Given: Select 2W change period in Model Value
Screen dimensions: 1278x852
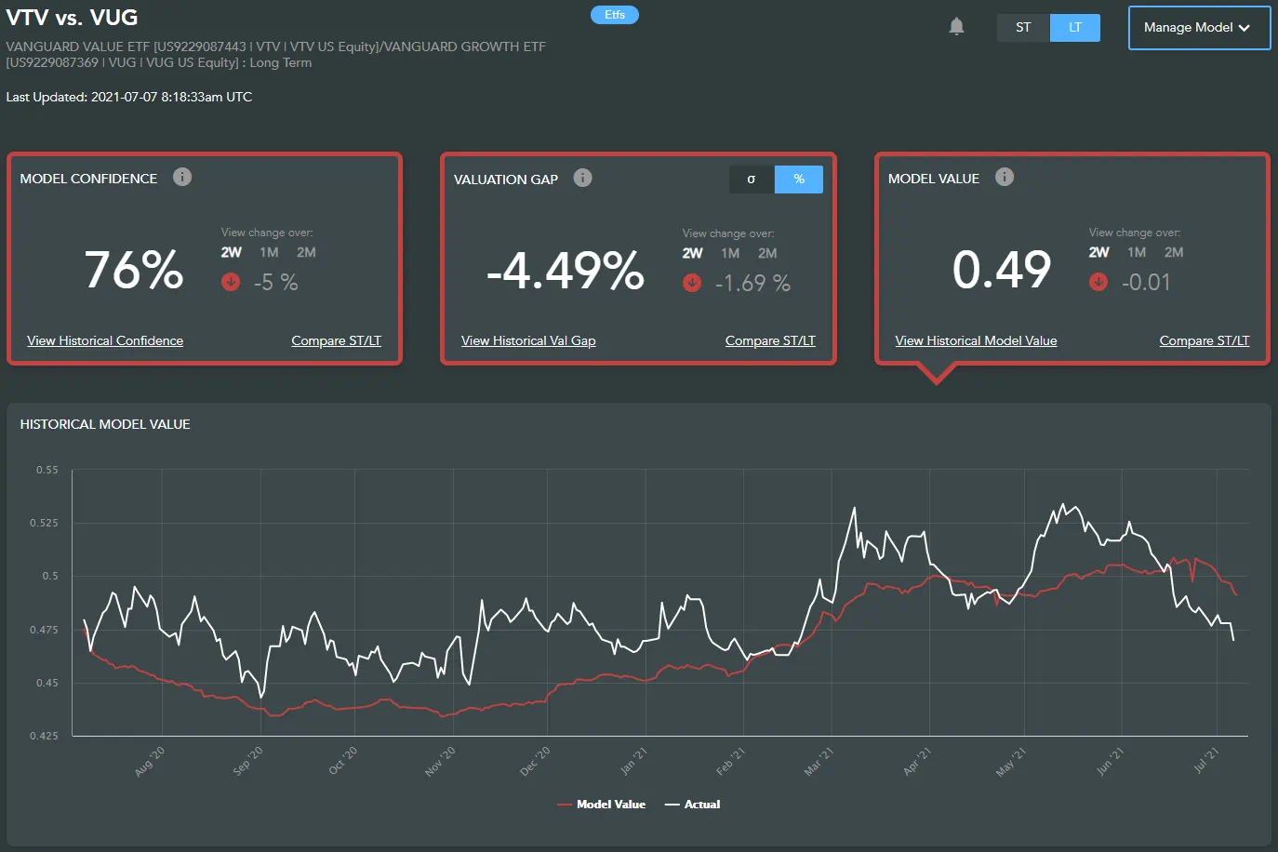Looking at the screenshot, I should [1099, 252].
